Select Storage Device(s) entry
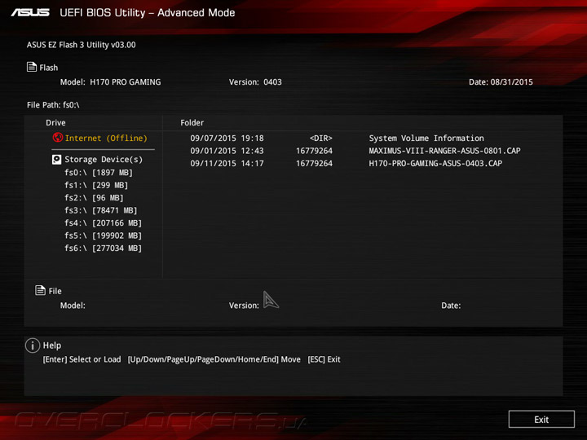This screenshot has width=587, height=440. [104, 160]
